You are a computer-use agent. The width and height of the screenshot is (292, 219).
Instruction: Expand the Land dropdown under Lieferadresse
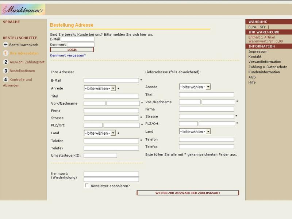195,131
